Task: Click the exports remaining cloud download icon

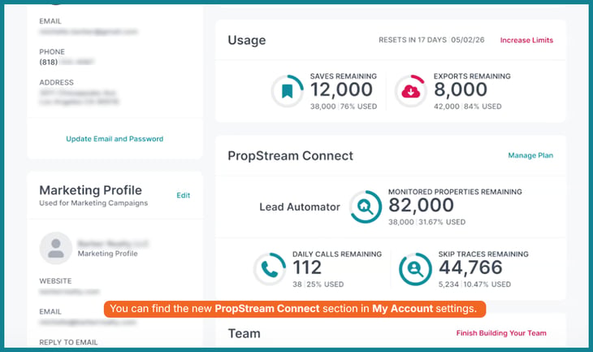Action: [411, 91]
